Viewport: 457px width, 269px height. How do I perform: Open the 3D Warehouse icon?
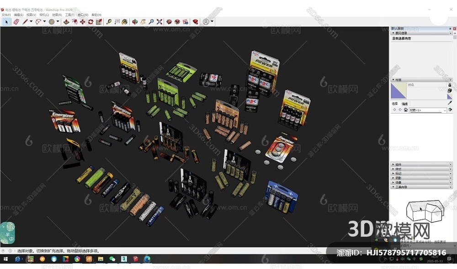169,22
